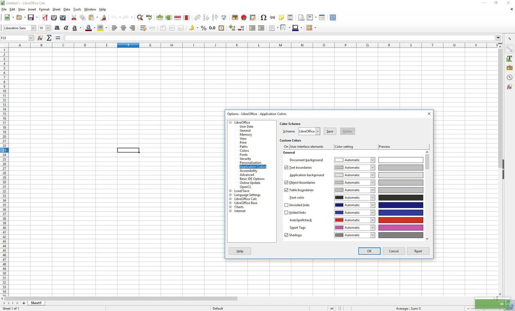Select Accessibility in options tree
The height and width of the screenshot is (311, 515).
pos(248,171)
